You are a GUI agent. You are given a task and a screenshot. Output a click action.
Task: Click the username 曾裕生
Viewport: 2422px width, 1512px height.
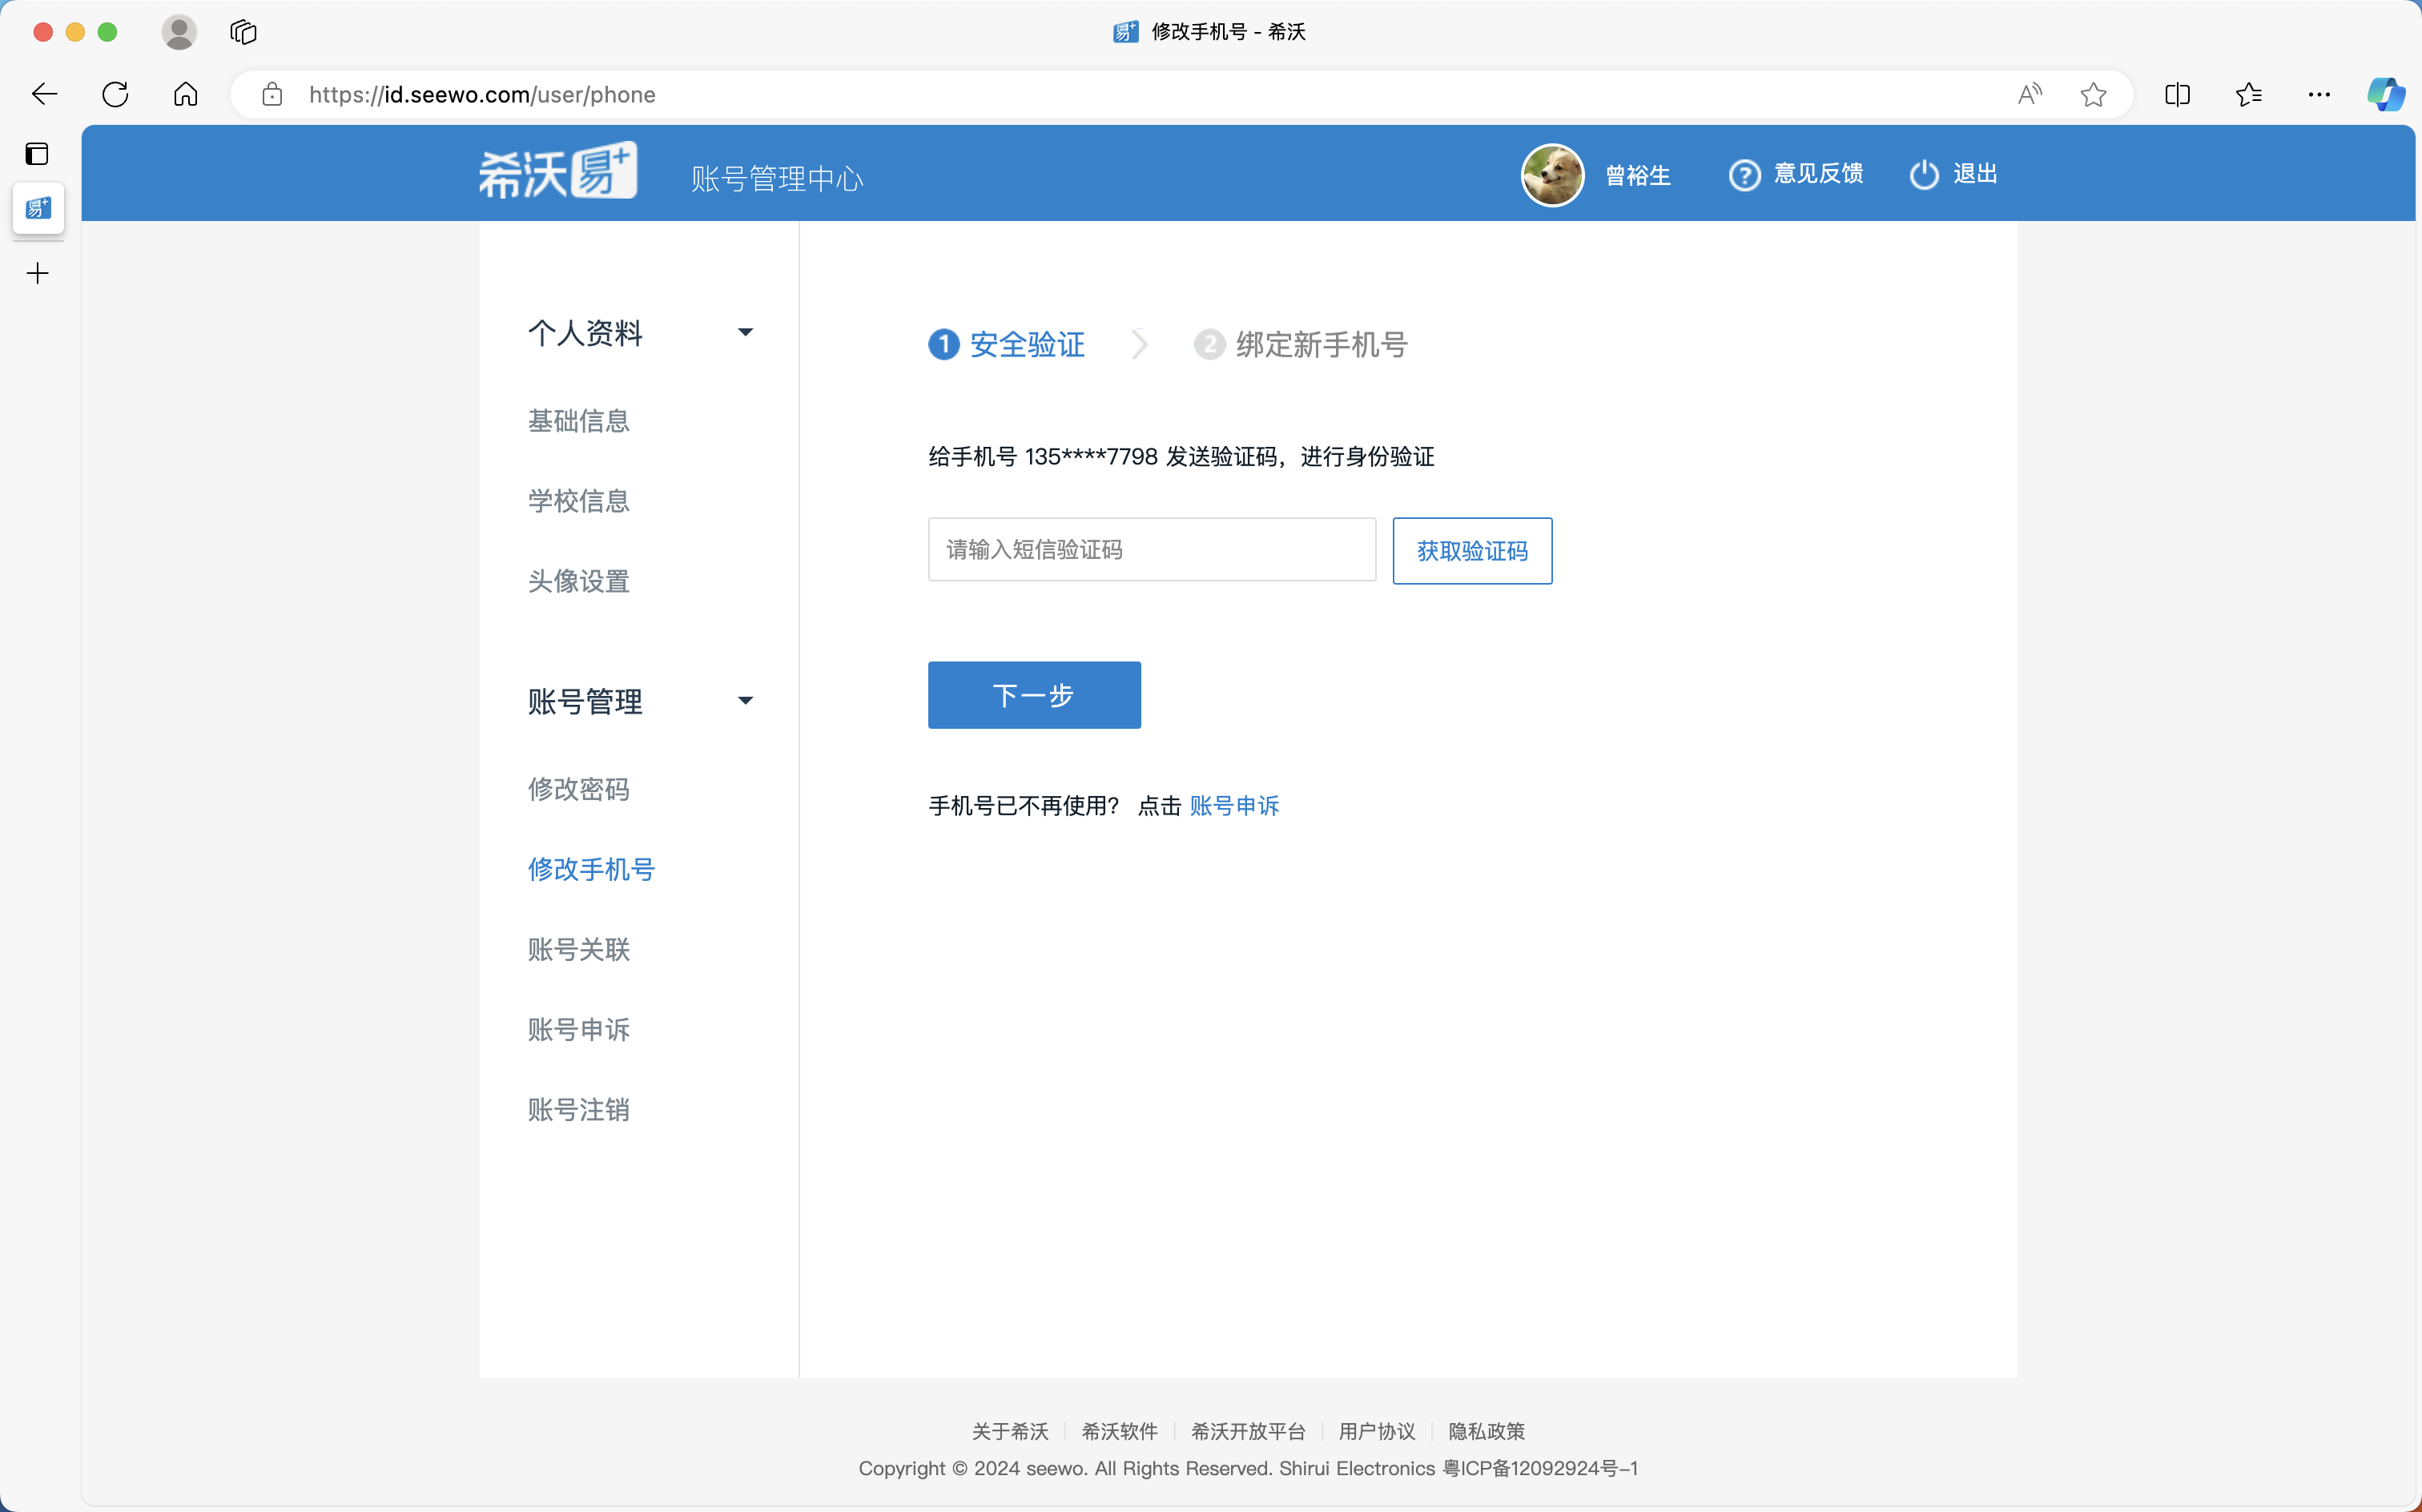1638,175
